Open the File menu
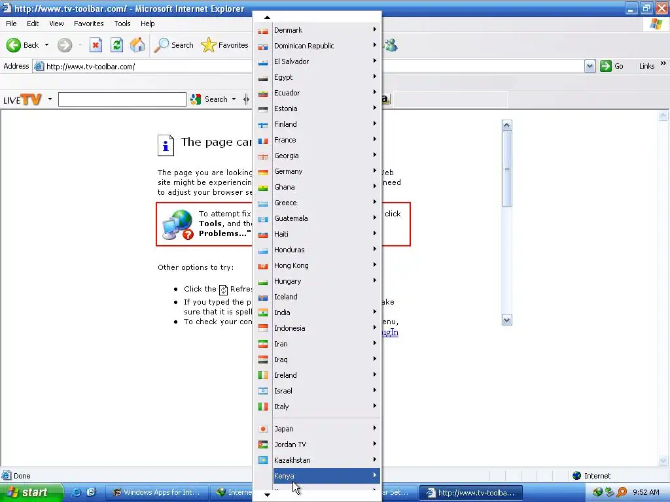The image size is (670, 502). [11, 24]
